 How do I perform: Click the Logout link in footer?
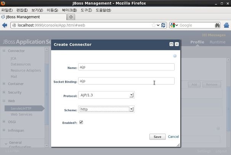[221, 151]
